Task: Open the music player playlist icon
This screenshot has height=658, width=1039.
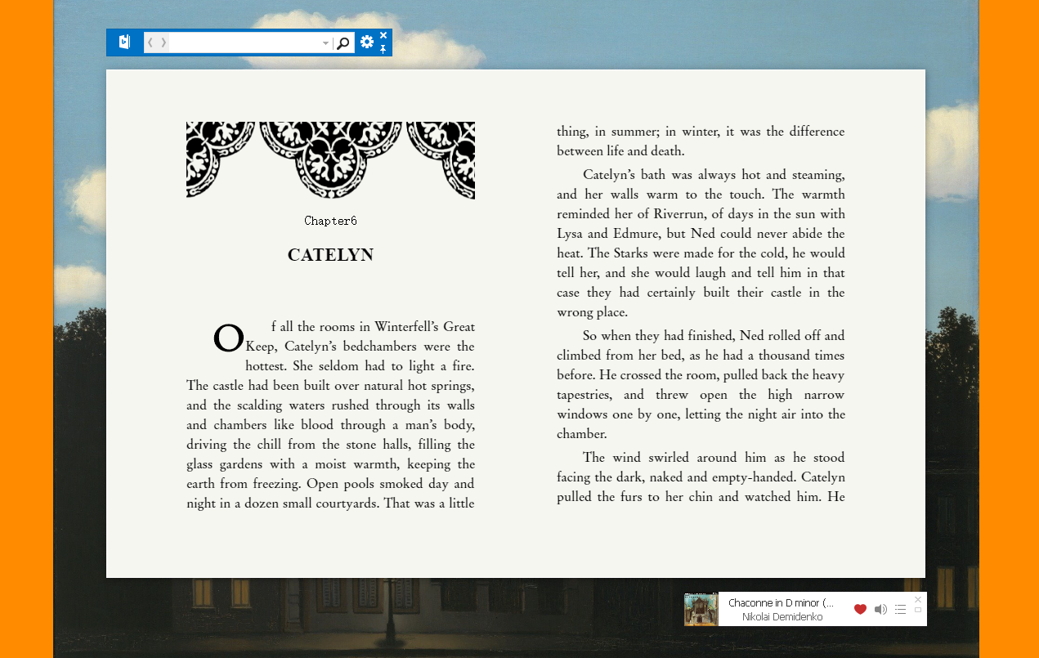Action: point(900,609)
